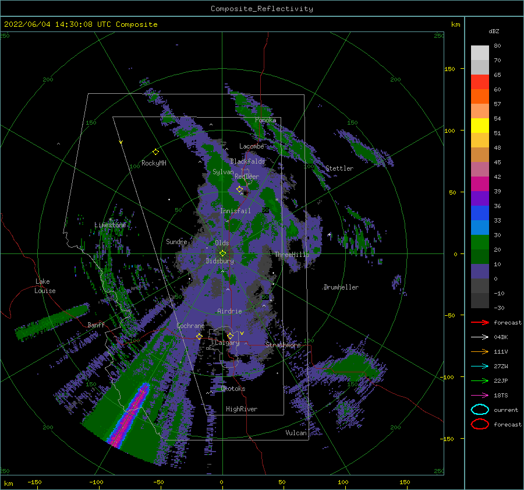524x490 pixels.
Task: Click the RedDeer city label
Action: [x=247, y=177]
